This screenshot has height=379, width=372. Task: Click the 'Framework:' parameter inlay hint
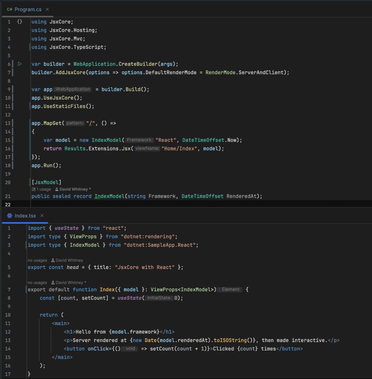(139, 140)
